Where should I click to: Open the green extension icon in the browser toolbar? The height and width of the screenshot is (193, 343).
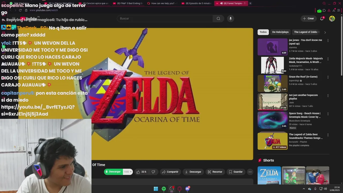point(319,10)
